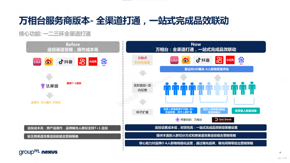Click the 缺乏跨渠道效果追投 gray bar

72,136
